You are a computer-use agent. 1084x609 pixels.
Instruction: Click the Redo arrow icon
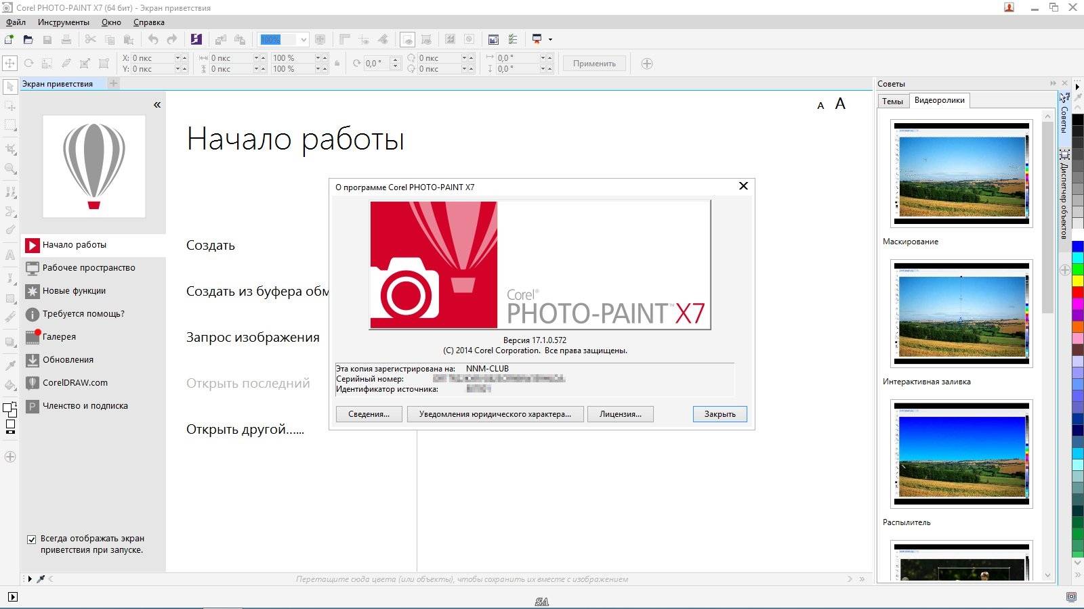click(x=172, y=39)
